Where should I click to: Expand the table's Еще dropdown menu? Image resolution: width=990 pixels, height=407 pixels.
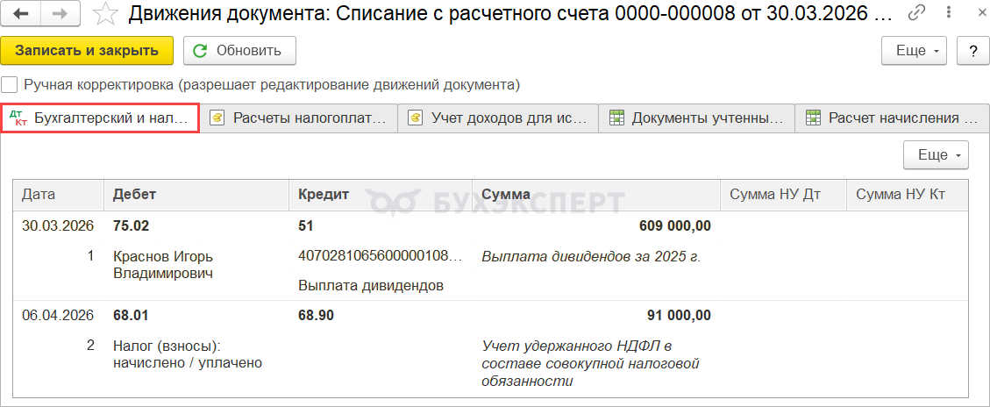(937, 155)
